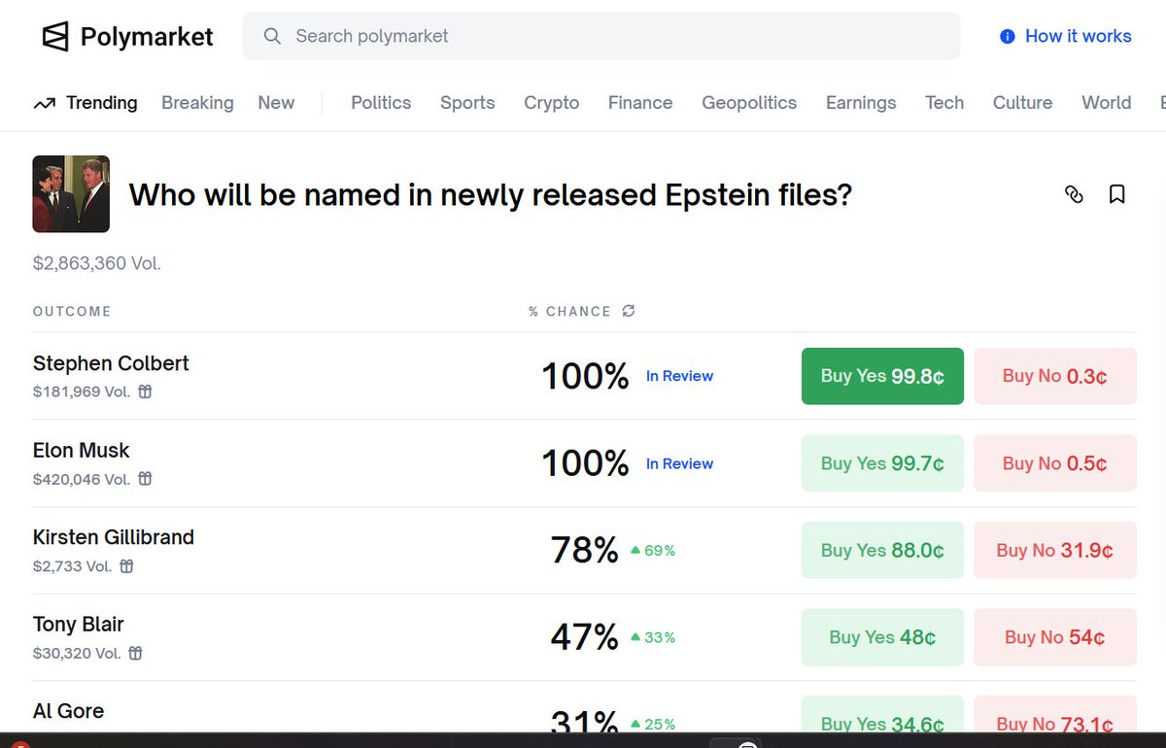This screenshot has height=748, width=1166.
Task: Select the Al Gore outcome name
Action: tap(68, 711)
